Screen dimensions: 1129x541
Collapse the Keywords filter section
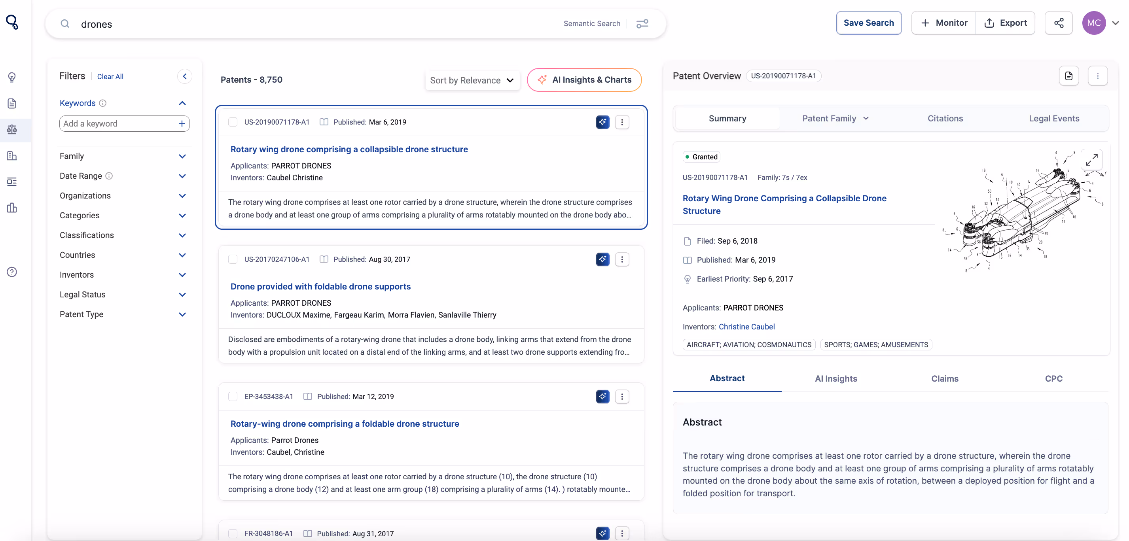pos(182,103)
